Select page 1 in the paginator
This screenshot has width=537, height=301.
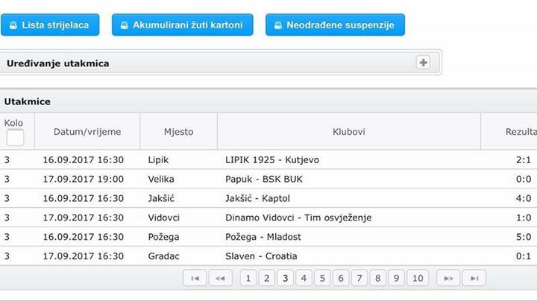247,278
